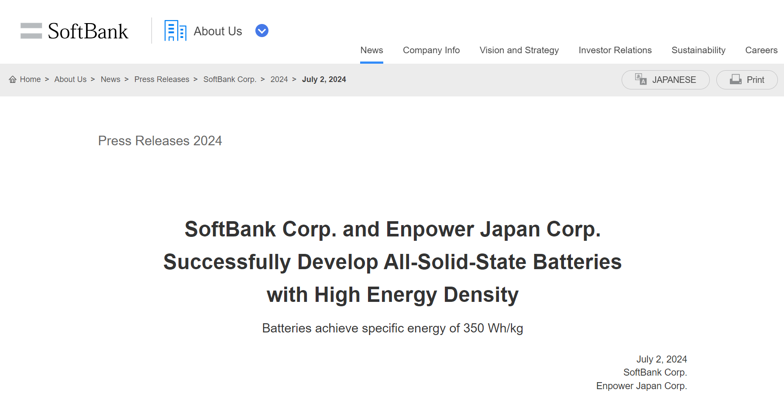Click the printer icon

(x=736, y=79)
